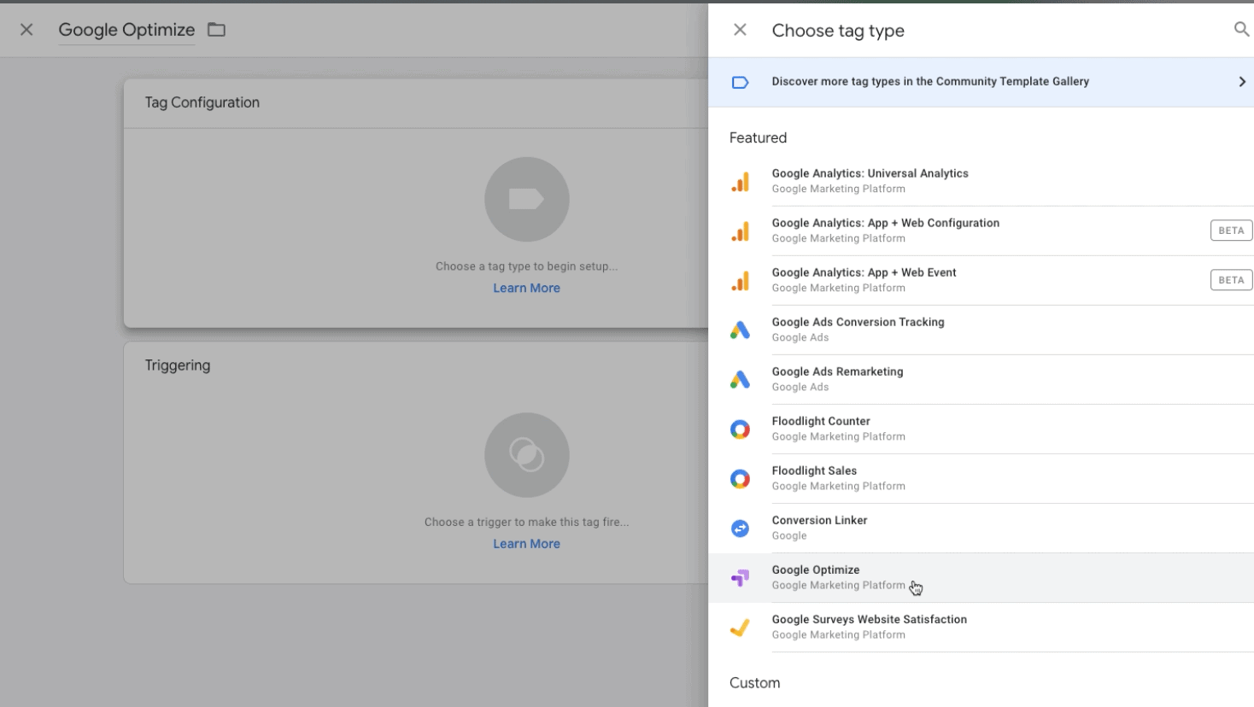The height and width of the screenshot is (707, 1254).
Task: Select Google Surveys Website Satisfaction
Action: (981, 627)
